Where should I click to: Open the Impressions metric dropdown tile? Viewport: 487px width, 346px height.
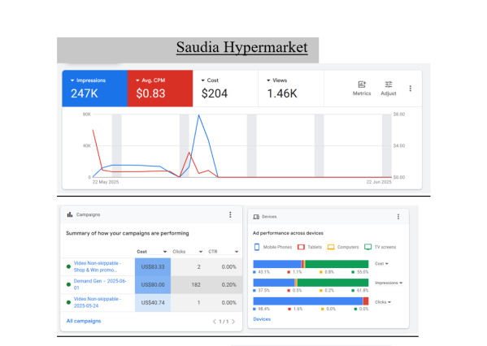click(95, 89)
